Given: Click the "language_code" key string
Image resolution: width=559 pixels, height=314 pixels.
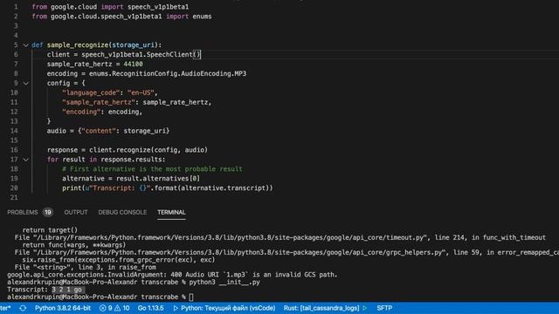Looking at the screenshot, I should pos(91,92).
